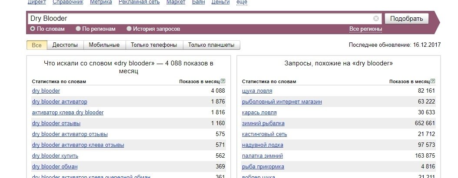Open the 'Рекламная сеть' link
The image size is (458, 178).
point(139,2)
